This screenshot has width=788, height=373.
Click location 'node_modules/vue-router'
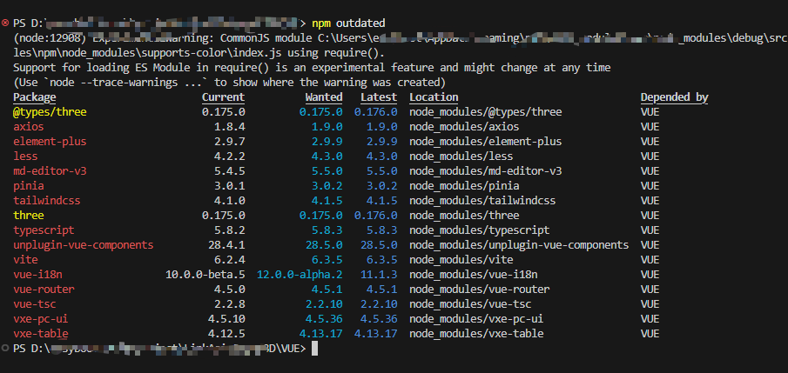click(x=480, y=290)
